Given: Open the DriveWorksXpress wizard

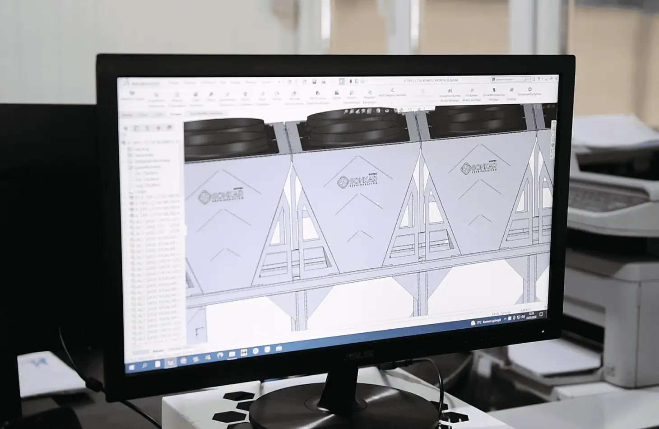Looking at the screenshot, I should pos(494,93).
